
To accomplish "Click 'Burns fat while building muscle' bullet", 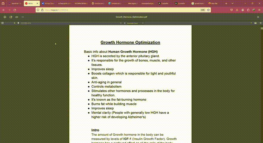I will 114,104.
